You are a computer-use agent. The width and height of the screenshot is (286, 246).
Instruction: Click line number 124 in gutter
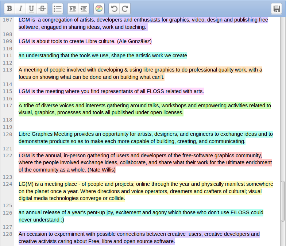pyautogui.click(x=7, y=184)
